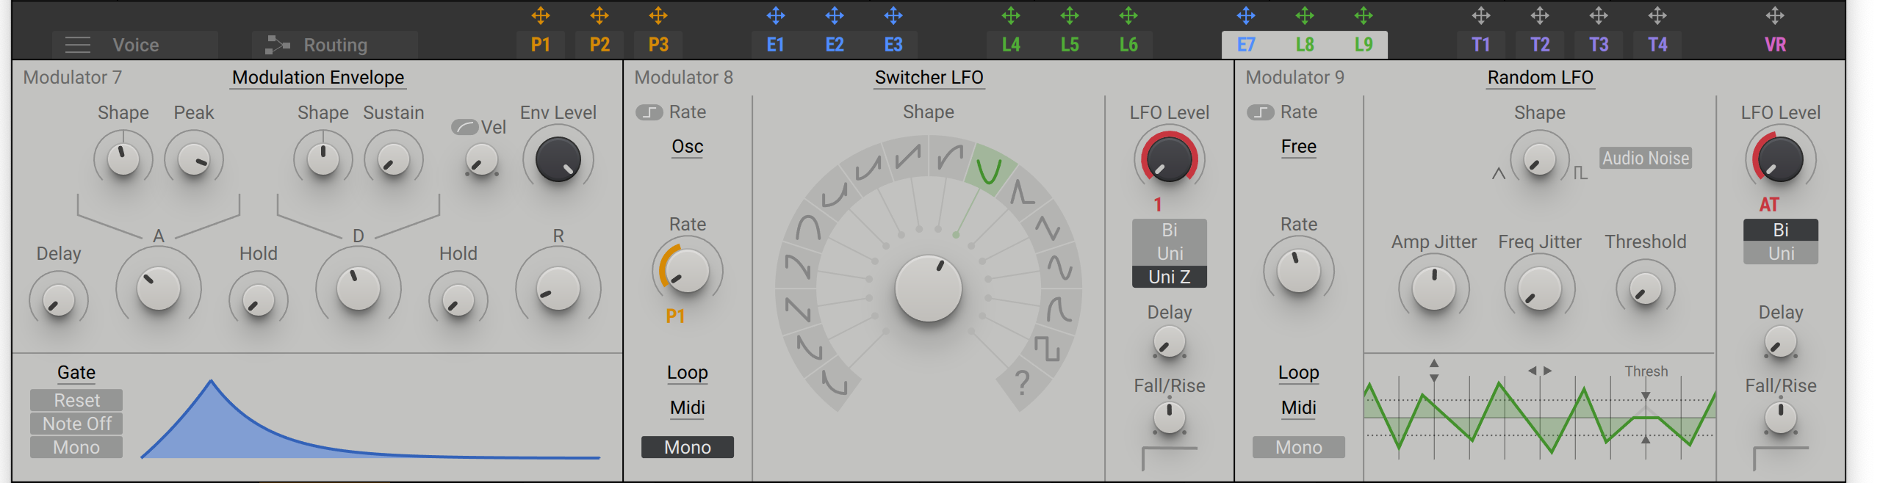Open the Switcher LFO type dropdown
This screenshot has height=483, width=1880.
point(929,78)
